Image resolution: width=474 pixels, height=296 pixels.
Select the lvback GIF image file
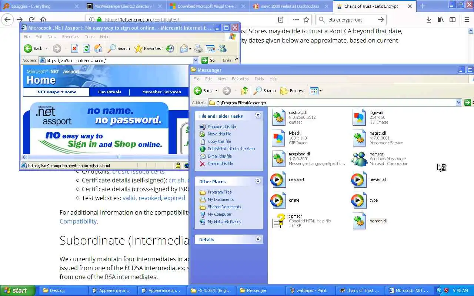click(278, 138)
